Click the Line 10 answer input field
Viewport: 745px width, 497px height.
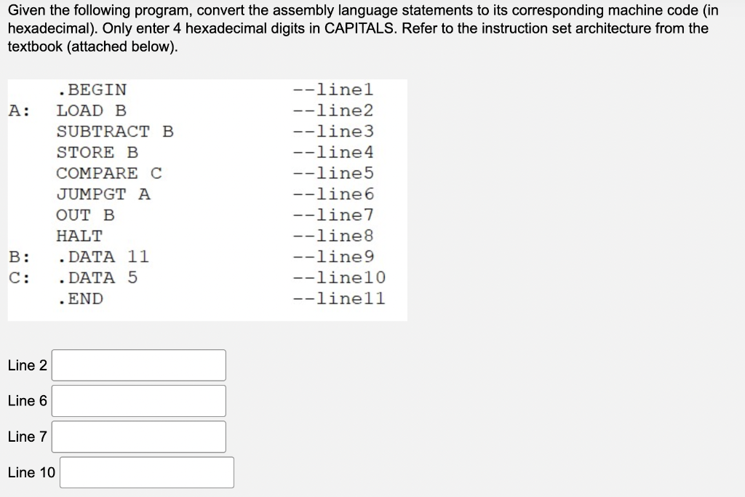pos(146,472)
